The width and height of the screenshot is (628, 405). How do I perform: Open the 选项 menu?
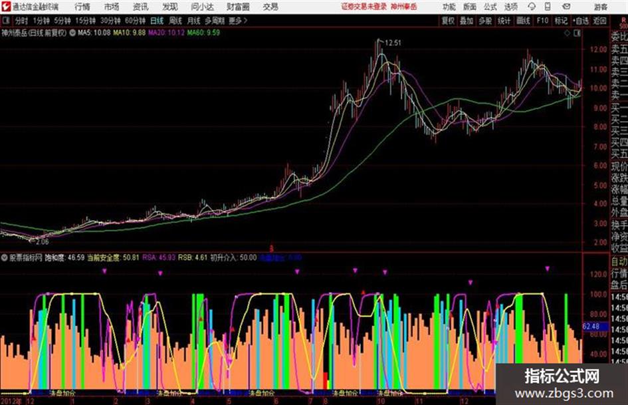(x=510, y=7)
